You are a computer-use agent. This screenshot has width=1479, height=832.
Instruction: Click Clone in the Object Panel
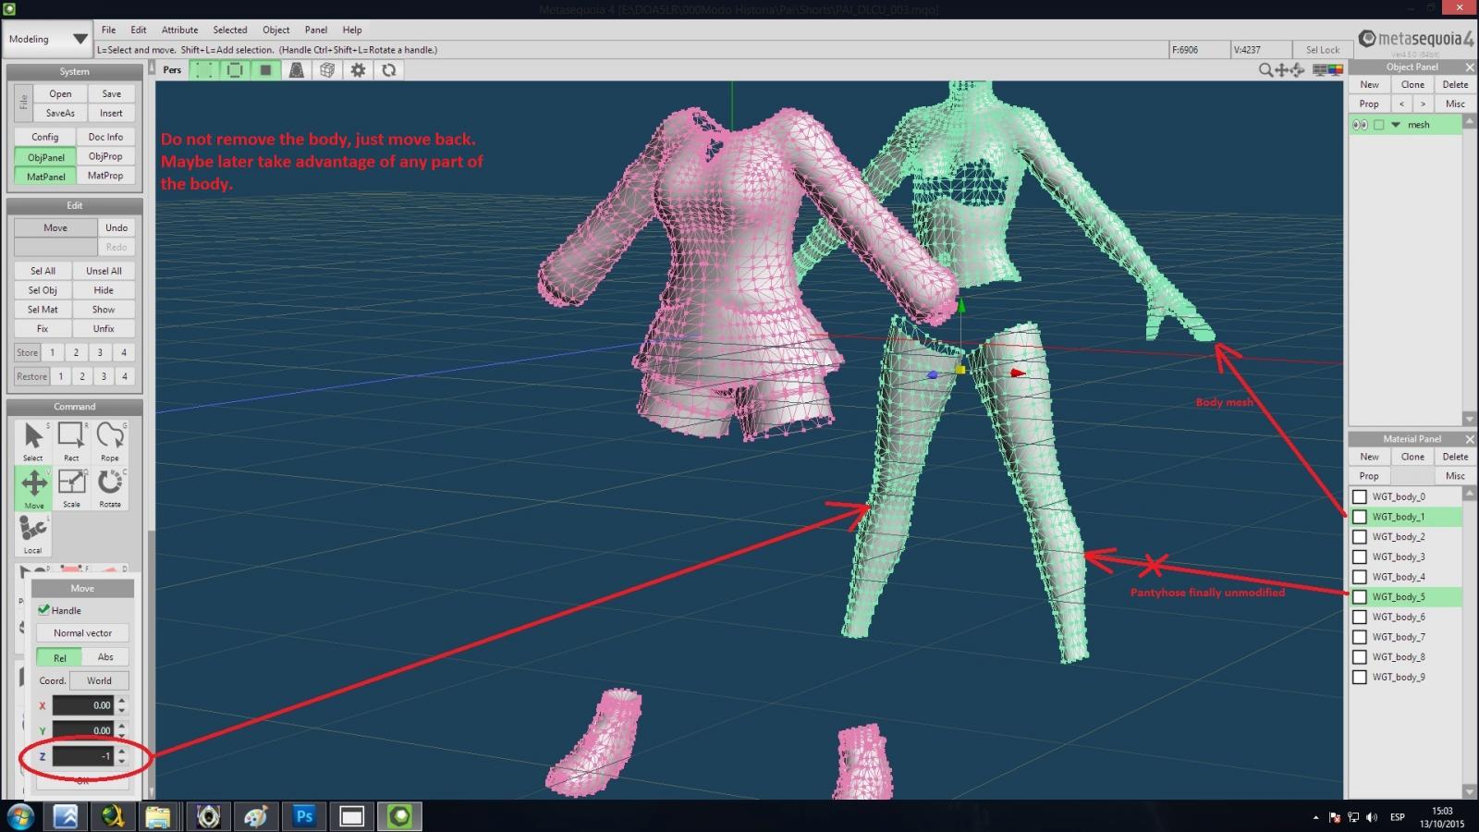pyautogui.click(x=1412, y=84)
